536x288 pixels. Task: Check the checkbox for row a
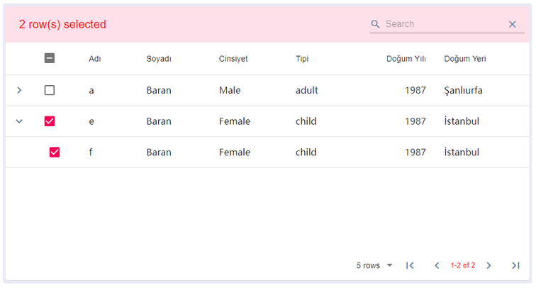tap(50, 90)
